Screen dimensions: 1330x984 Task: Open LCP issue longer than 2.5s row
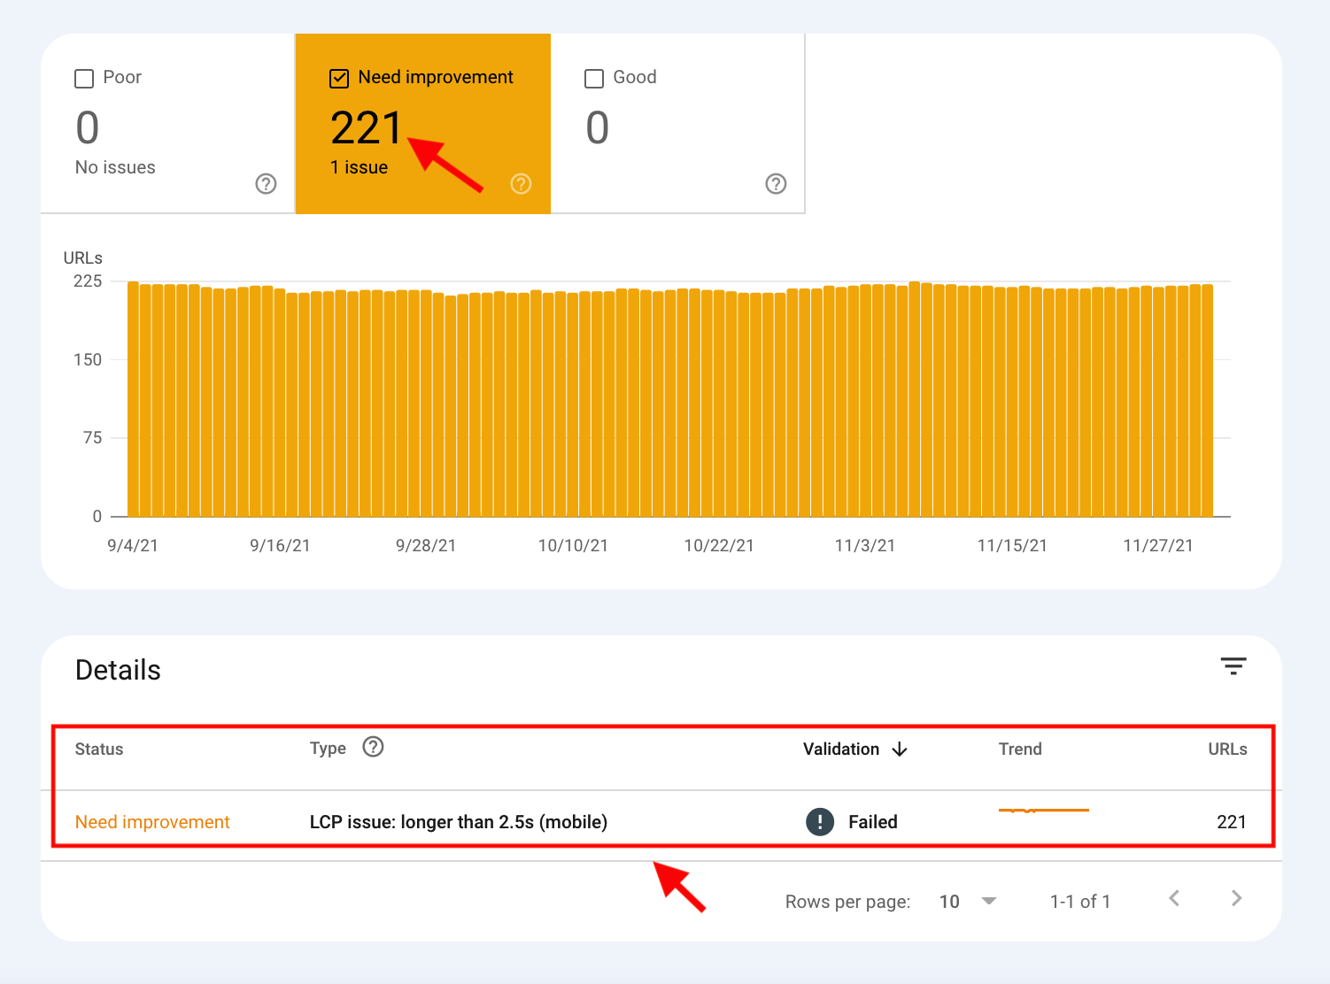(458, 822)
